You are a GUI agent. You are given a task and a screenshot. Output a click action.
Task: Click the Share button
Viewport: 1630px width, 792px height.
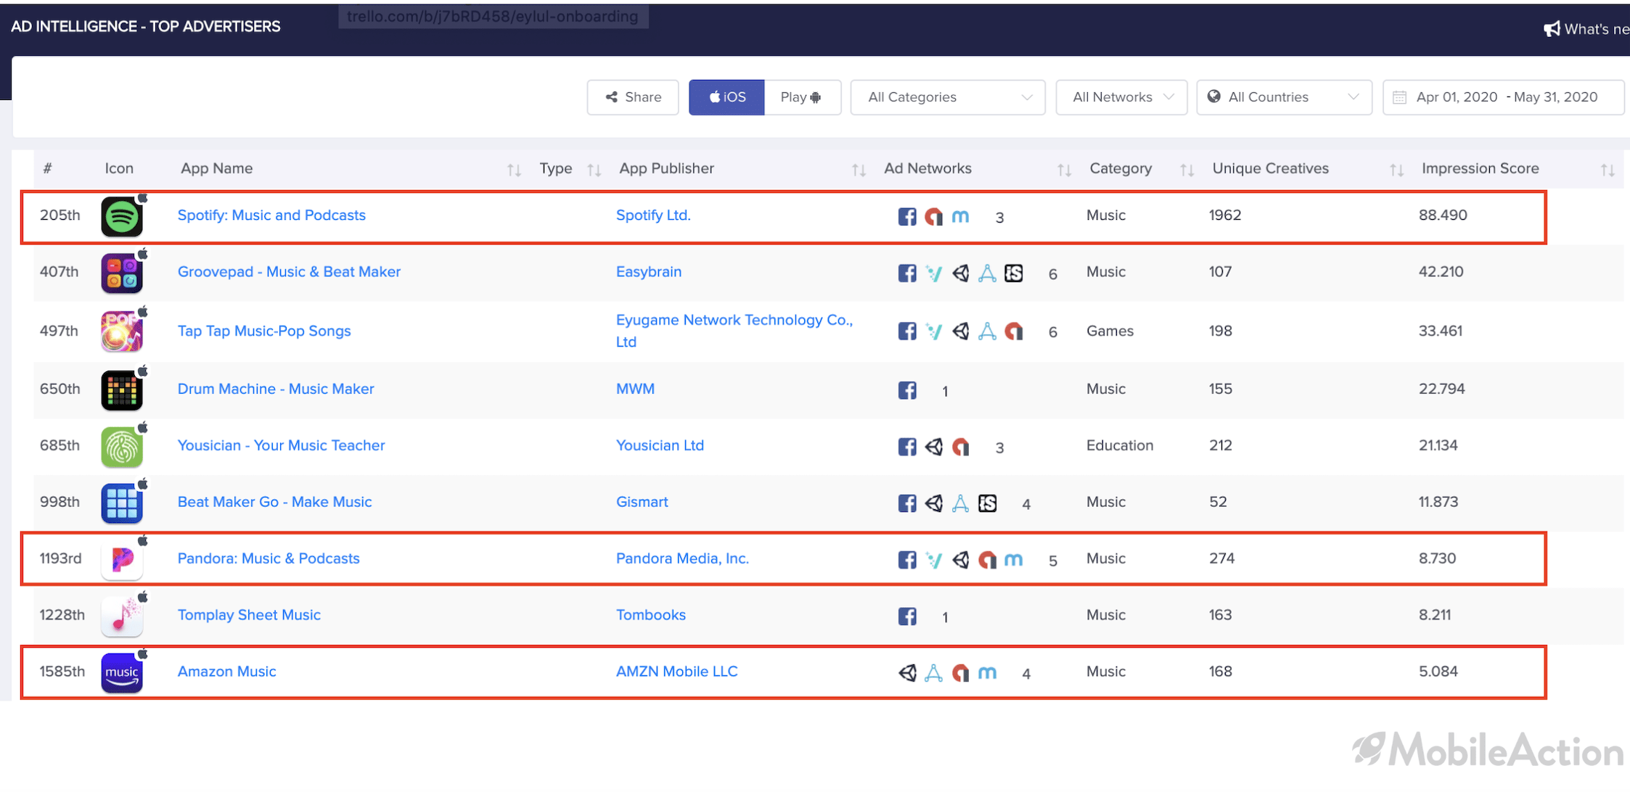(633, 96)
